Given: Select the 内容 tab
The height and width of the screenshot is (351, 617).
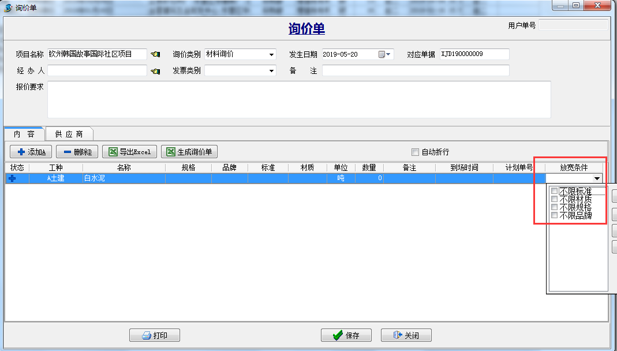Looking at the screenshot, I should 24,134.
